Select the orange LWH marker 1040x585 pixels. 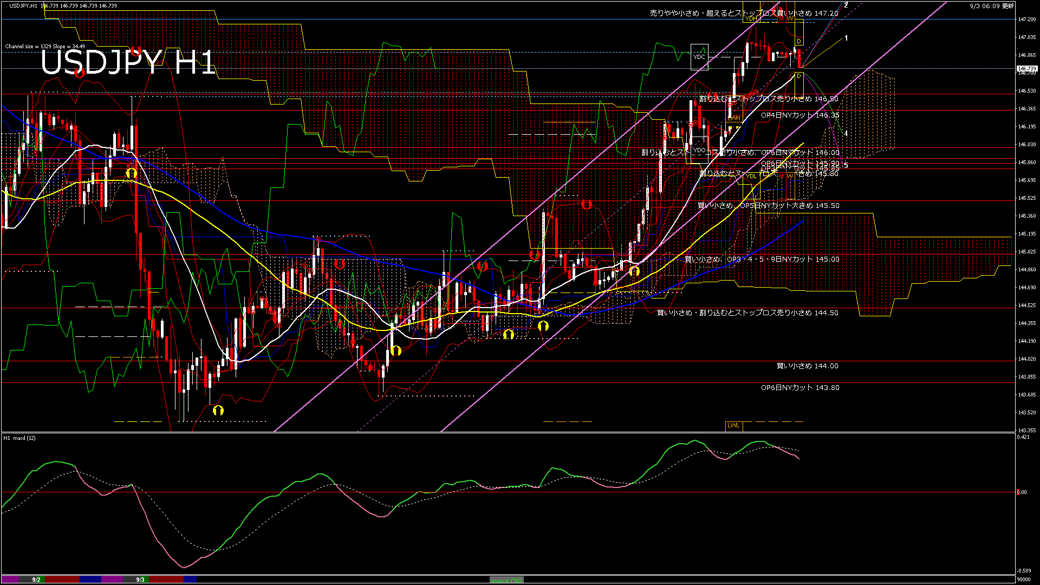tap(733, 118)
